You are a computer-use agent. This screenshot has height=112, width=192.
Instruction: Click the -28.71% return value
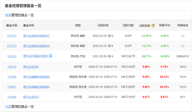point(146,56)
